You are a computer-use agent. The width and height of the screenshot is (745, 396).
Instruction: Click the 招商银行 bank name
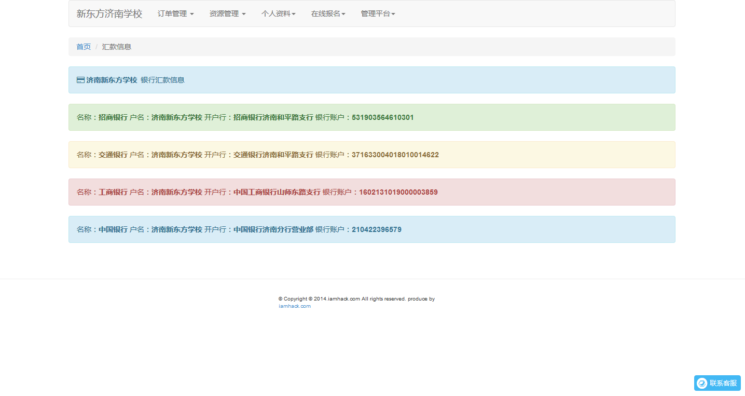(113, 117)
